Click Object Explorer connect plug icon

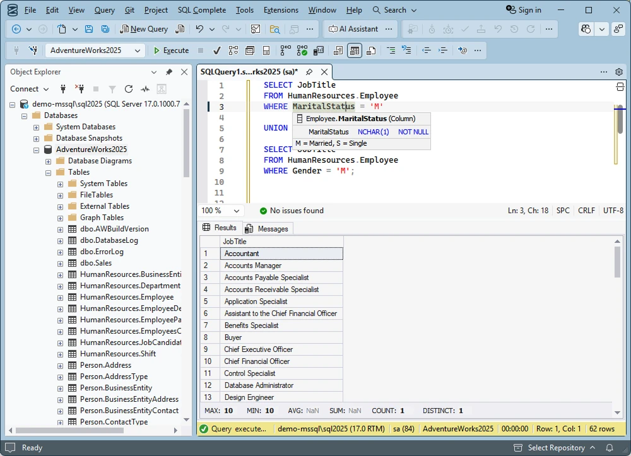[x=62, y=89]
